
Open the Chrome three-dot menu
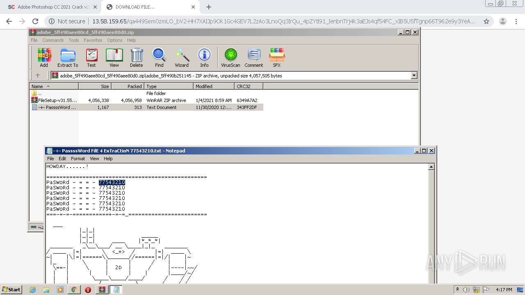point(516,21)
